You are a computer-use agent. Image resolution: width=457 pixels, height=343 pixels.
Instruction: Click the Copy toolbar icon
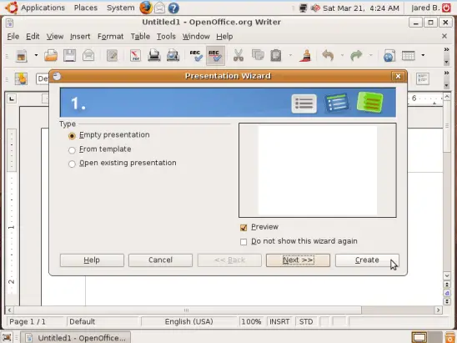click(x=258, y=55)
